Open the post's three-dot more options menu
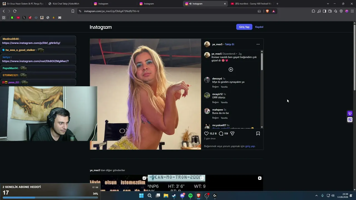Image resolution: width=356 pixels, height=200 pixels. point(258,44)
